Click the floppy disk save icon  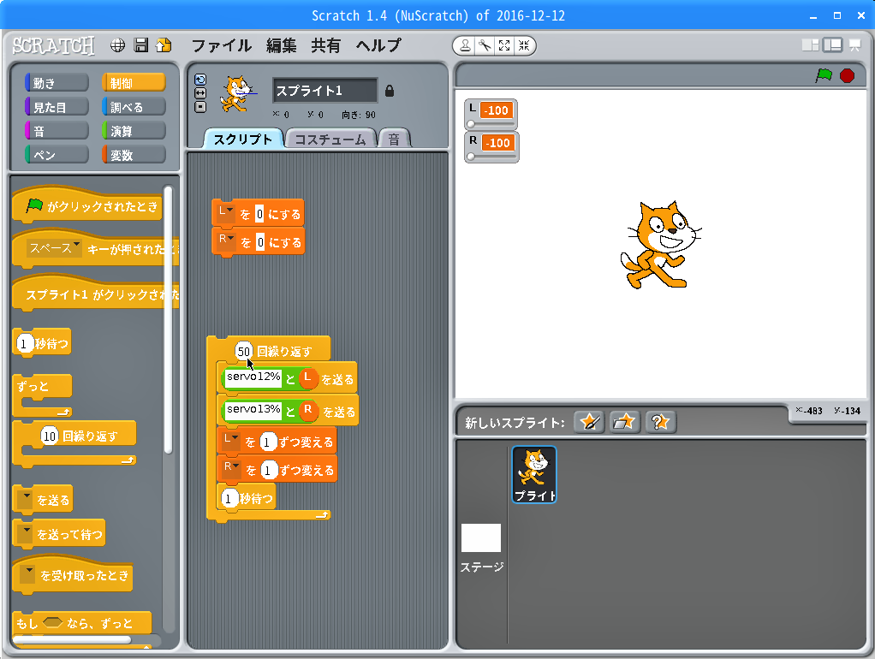[x=141, y=45]
